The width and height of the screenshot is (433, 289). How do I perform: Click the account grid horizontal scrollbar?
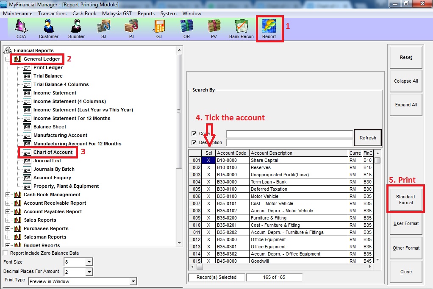[284, 267]
